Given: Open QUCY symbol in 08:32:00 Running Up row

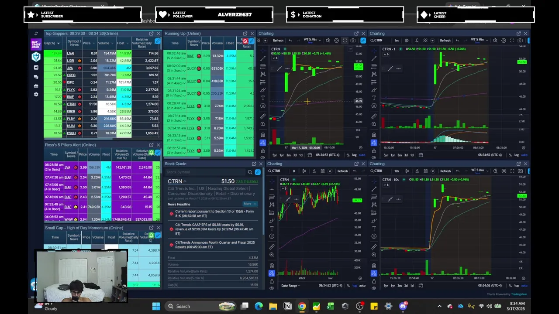Looking at the screenshot, I should tap(191, 68).
